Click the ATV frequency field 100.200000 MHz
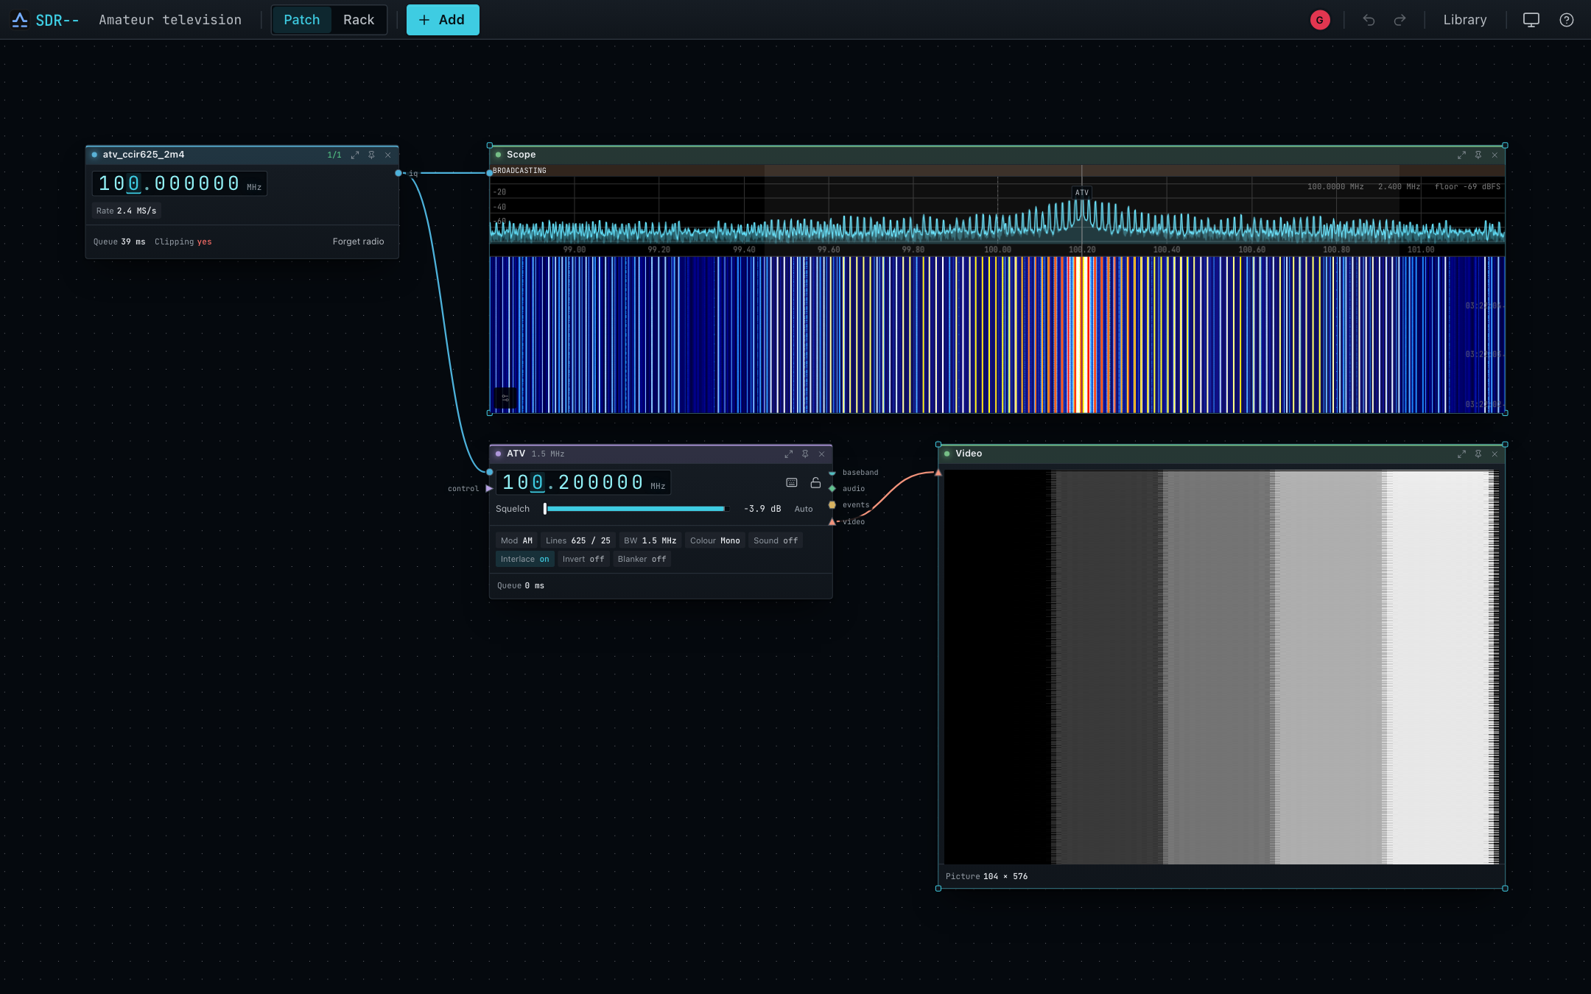Viewport: 1591px width, 994px height. click(583, 482)
